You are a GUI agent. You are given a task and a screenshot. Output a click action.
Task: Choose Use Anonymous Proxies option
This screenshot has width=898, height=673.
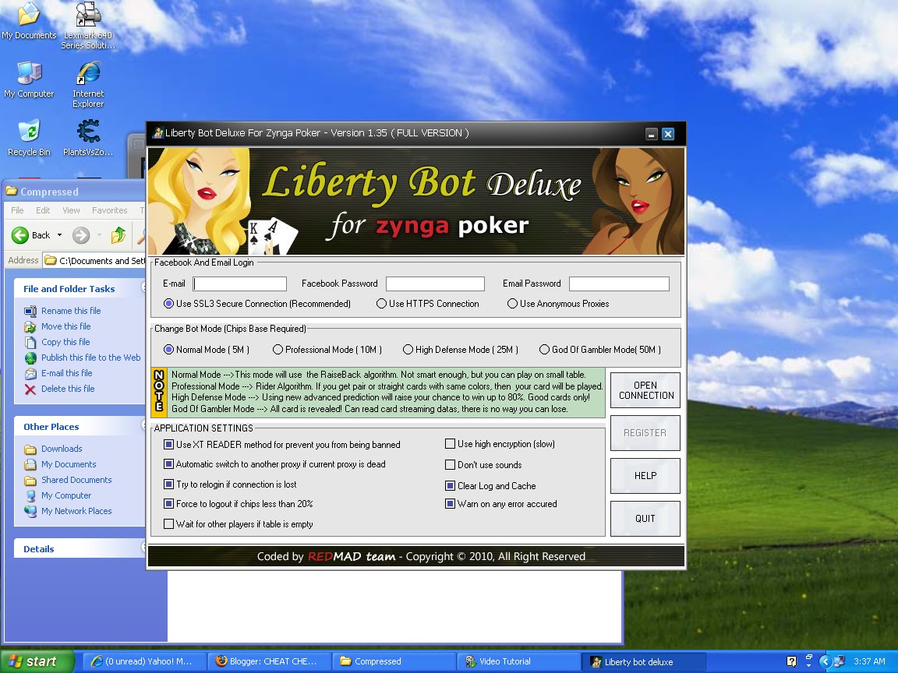[x=513, y=303]
